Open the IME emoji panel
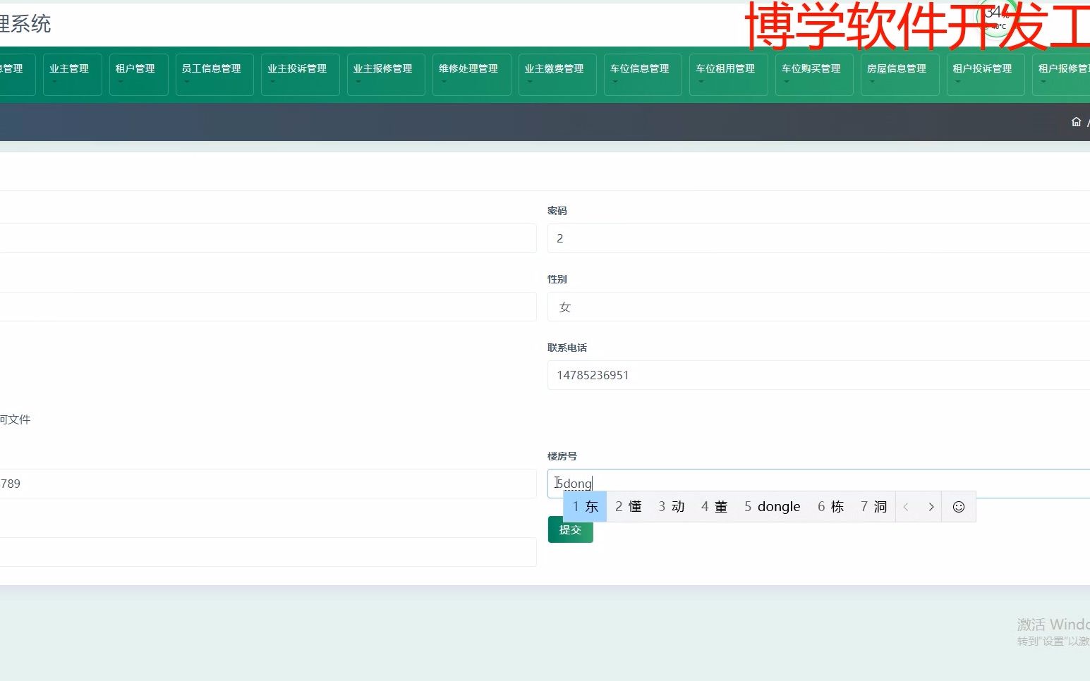Viewport: 1090px width, 681px height. pos(959,507)
